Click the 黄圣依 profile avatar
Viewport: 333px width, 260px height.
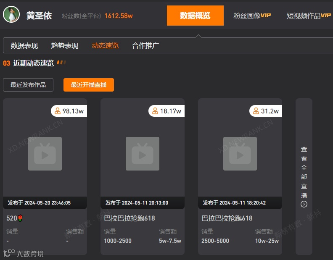pos(11,14)
